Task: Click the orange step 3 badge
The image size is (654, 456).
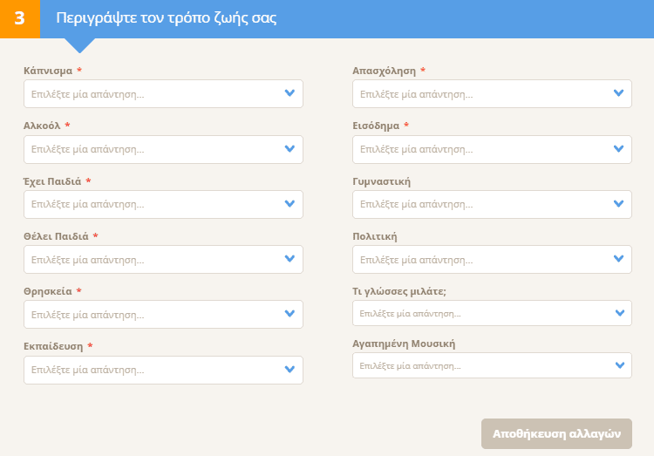Action: pos(19,19)
